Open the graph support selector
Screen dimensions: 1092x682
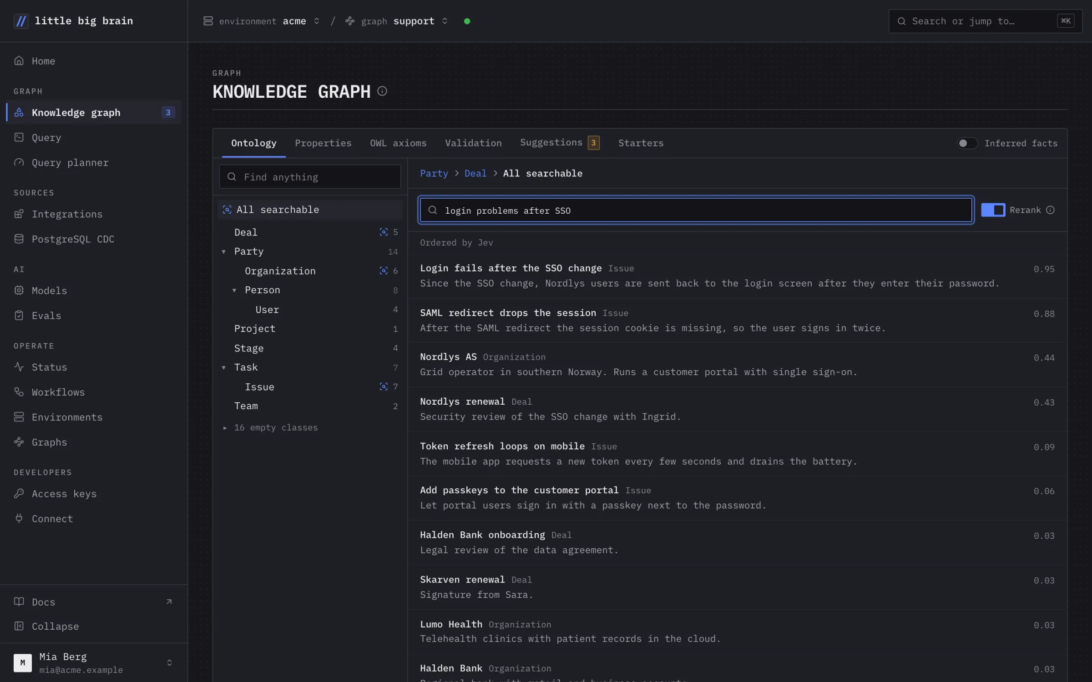(x=396, y=21)
